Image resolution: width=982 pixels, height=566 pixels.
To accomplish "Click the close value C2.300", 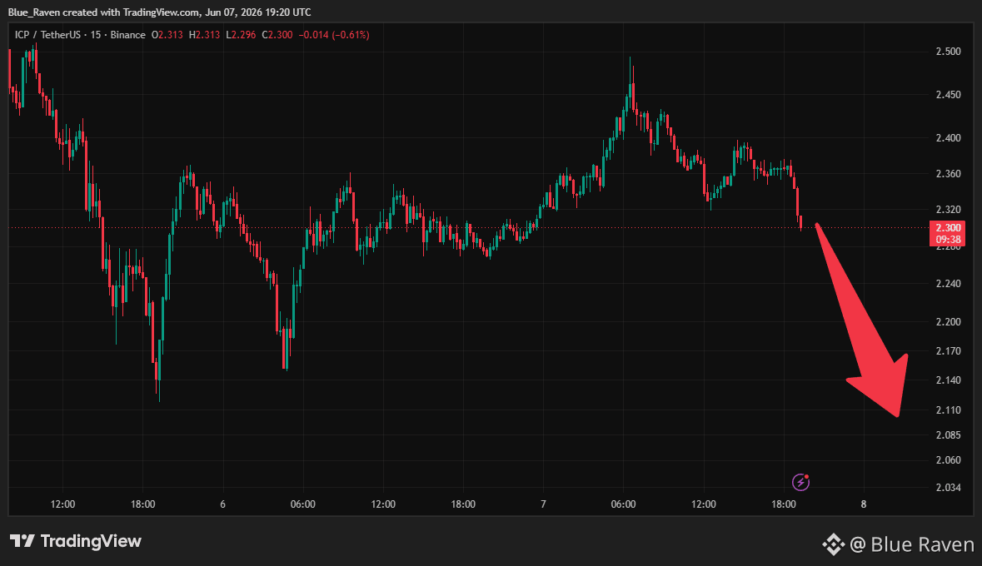I will [277, 35].
